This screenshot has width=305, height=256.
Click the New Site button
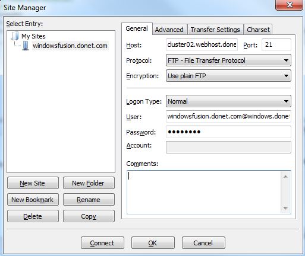pos(33,183)
